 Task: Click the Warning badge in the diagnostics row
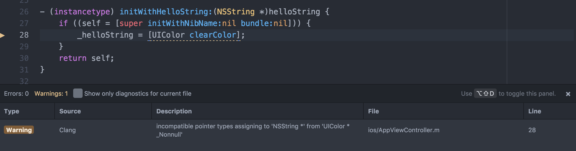coord(19,130)
